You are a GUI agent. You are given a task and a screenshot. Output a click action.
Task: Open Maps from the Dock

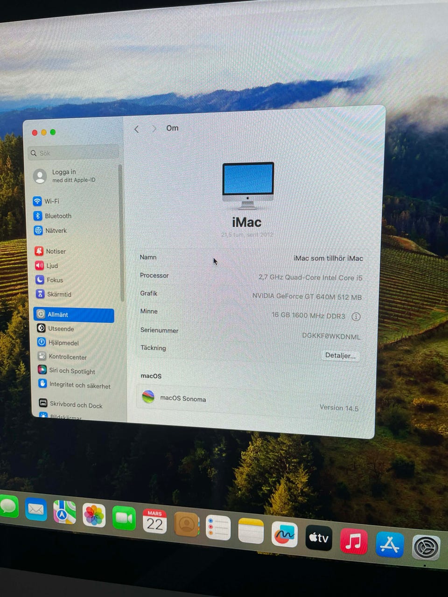point(64,512)
